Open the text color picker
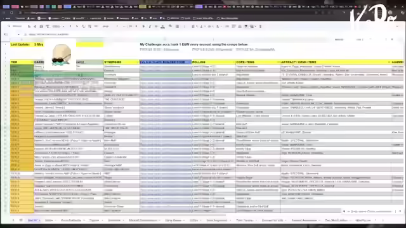The width and height of the screenshot is (406, 228). click(x=162, y=27)
